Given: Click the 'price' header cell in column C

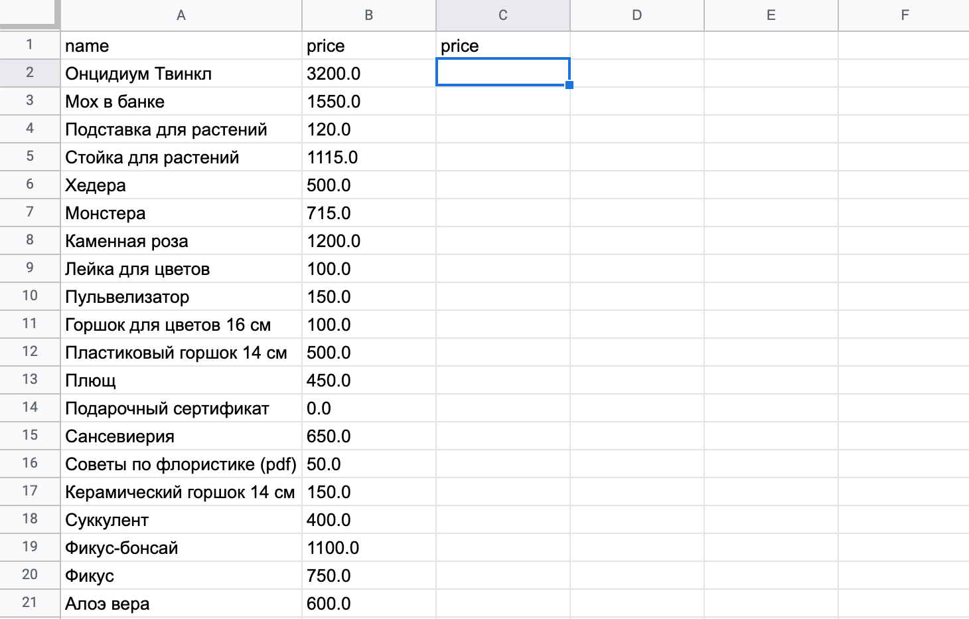Looking at the screenshot, I should [x=503, y=46].
